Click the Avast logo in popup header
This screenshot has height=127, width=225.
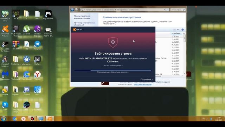click(78, 29)
